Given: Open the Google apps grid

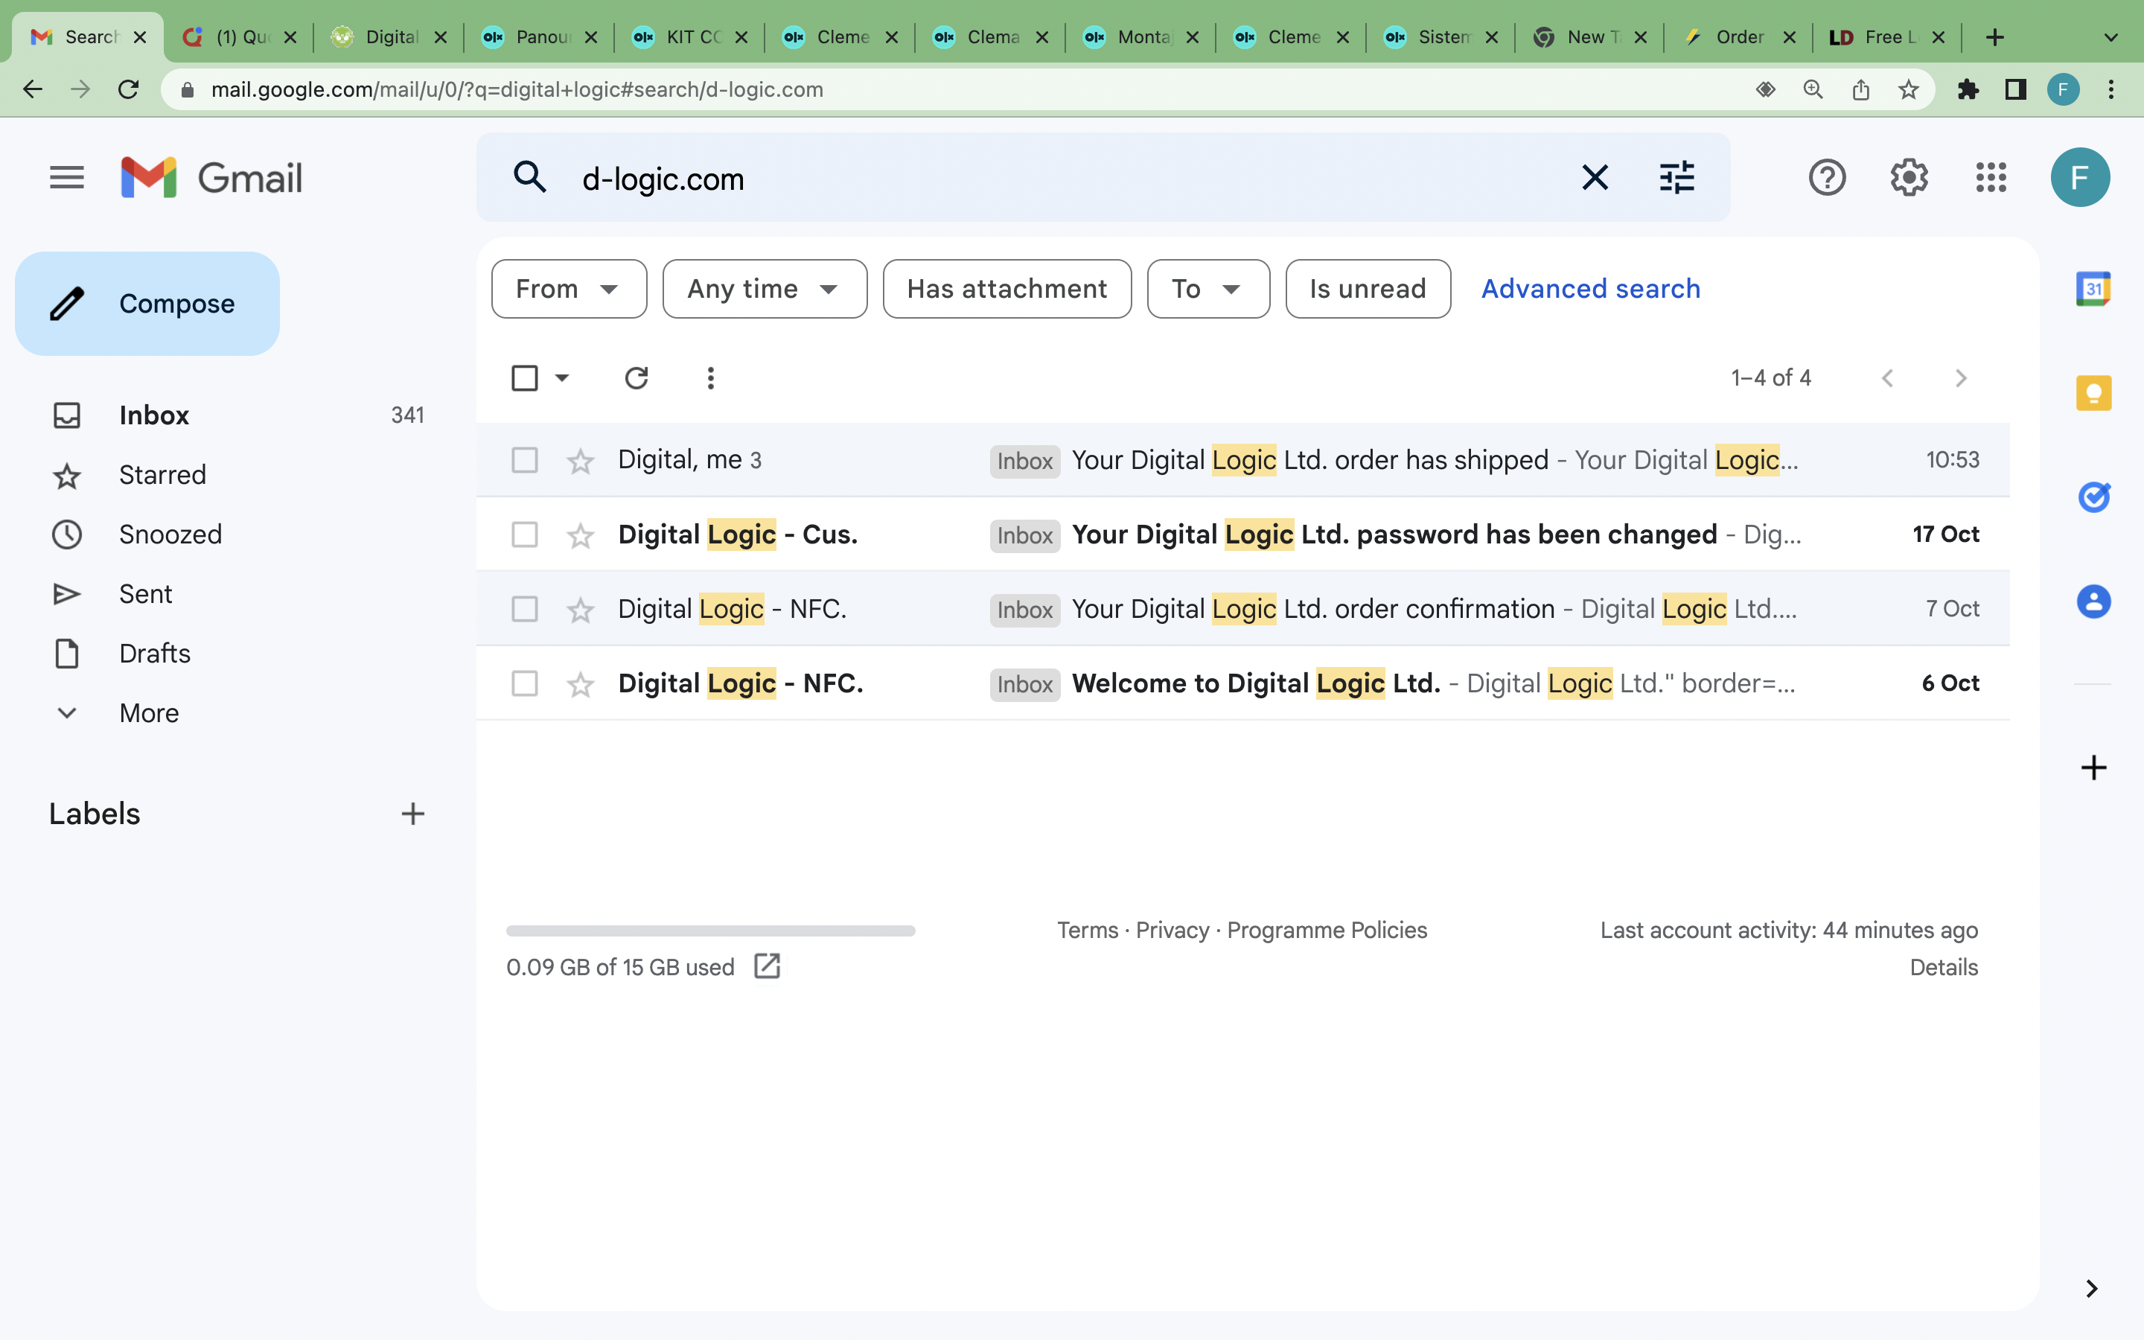Looking at the screenshot, I should pos(1991,177).
